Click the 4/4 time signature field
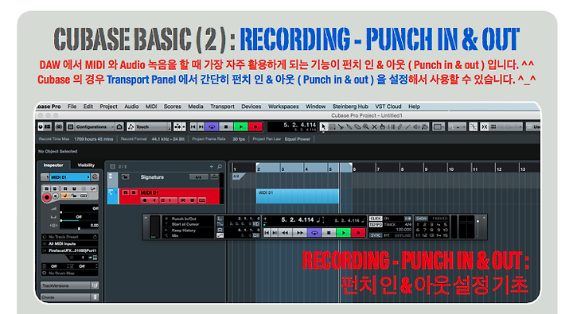 [x=198, y=177]
